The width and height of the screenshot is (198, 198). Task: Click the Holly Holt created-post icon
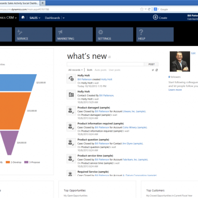tap(71, 79)
